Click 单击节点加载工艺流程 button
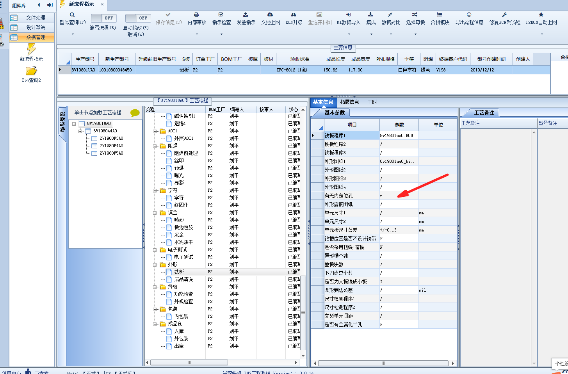 coord(98,112)
